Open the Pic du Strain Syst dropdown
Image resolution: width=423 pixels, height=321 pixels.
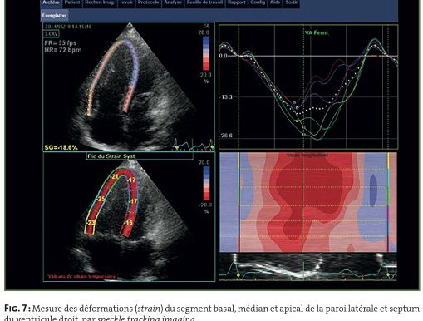tap(140, 156)
